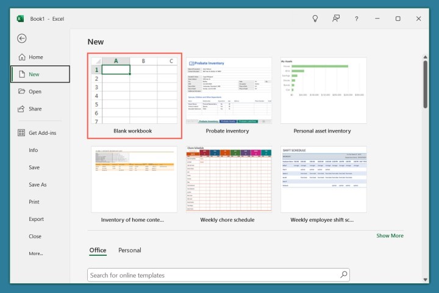This screenshot has height=293, width=439.
Task: Open the Save As menu item
Action: [x=37, y=185]
